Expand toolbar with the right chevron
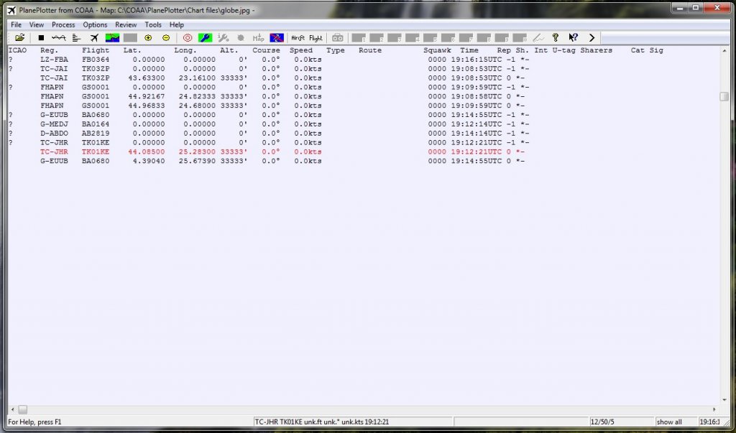The image size is (736, 433). coord(592,37)
